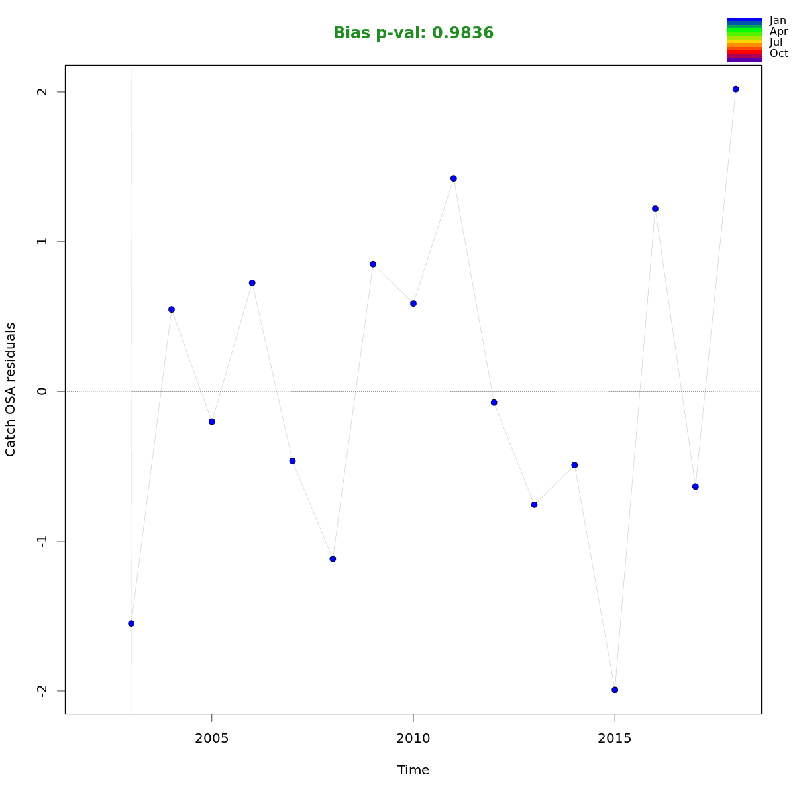
Task: Select the 2011 residual point near 1.4
Action: [x=454, y=178]
